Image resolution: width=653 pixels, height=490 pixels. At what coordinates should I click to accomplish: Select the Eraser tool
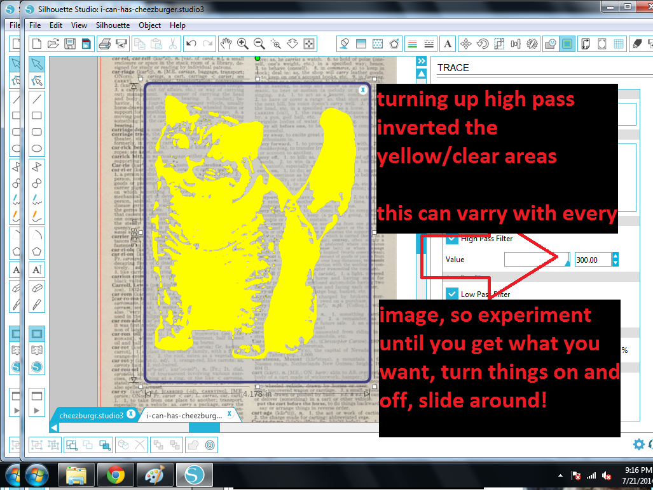[x=37, y=288]
